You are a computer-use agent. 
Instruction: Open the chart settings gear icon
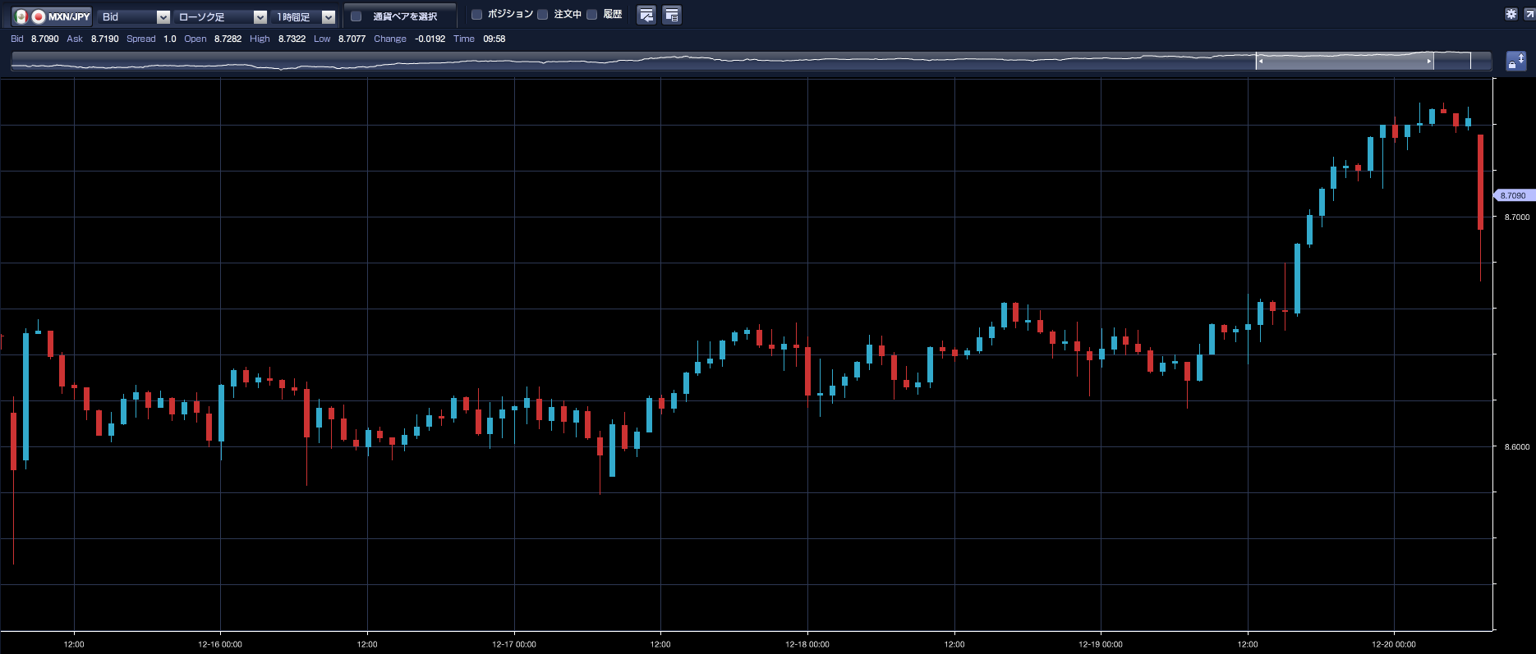pyautogui.click(x=1511, y=14)
